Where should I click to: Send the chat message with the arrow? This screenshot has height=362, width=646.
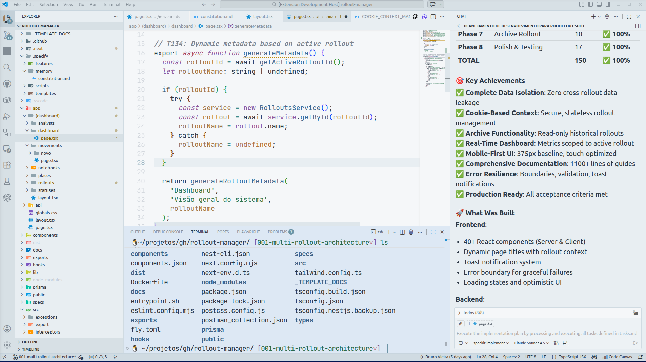tap(635, 343)
